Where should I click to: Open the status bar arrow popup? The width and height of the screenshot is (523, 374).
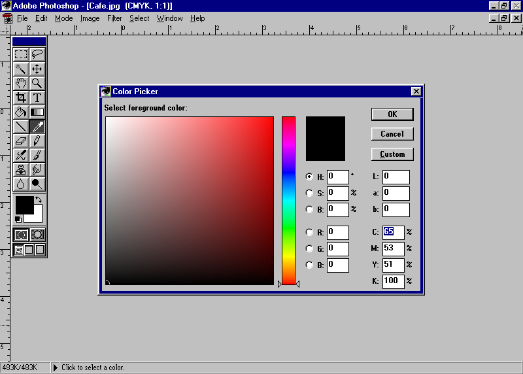[55, 367]
